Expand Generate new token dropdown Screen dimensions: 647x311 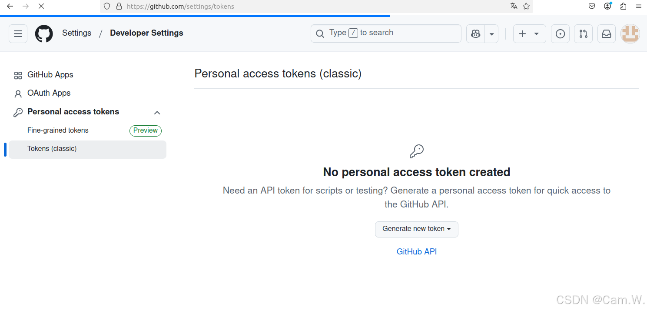click(416, 229)
